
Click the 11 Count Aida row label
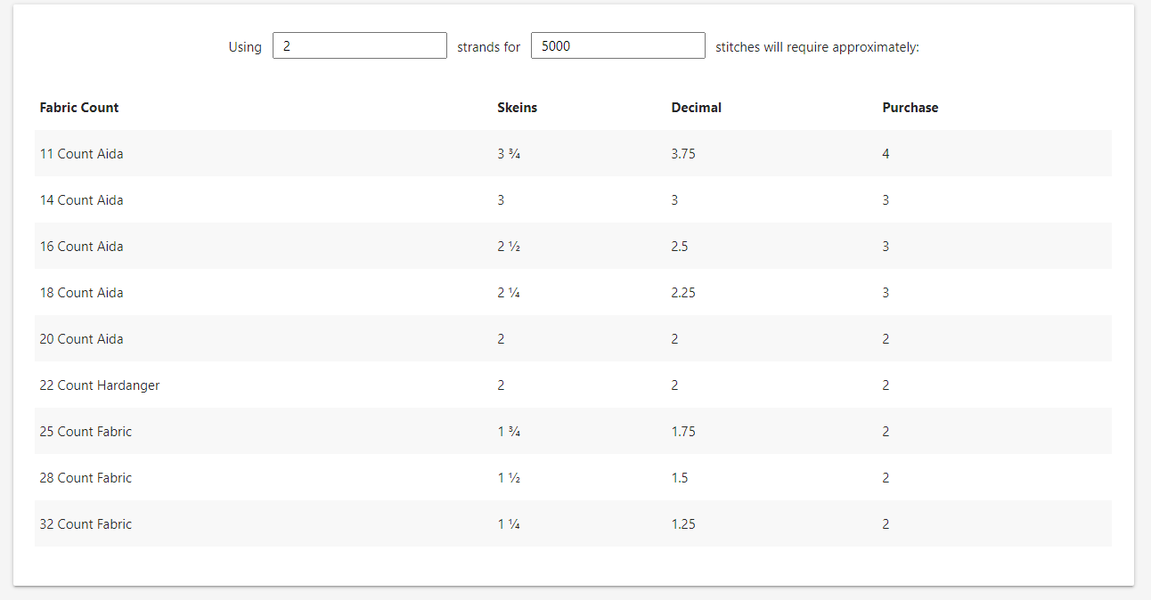point(81,153)
